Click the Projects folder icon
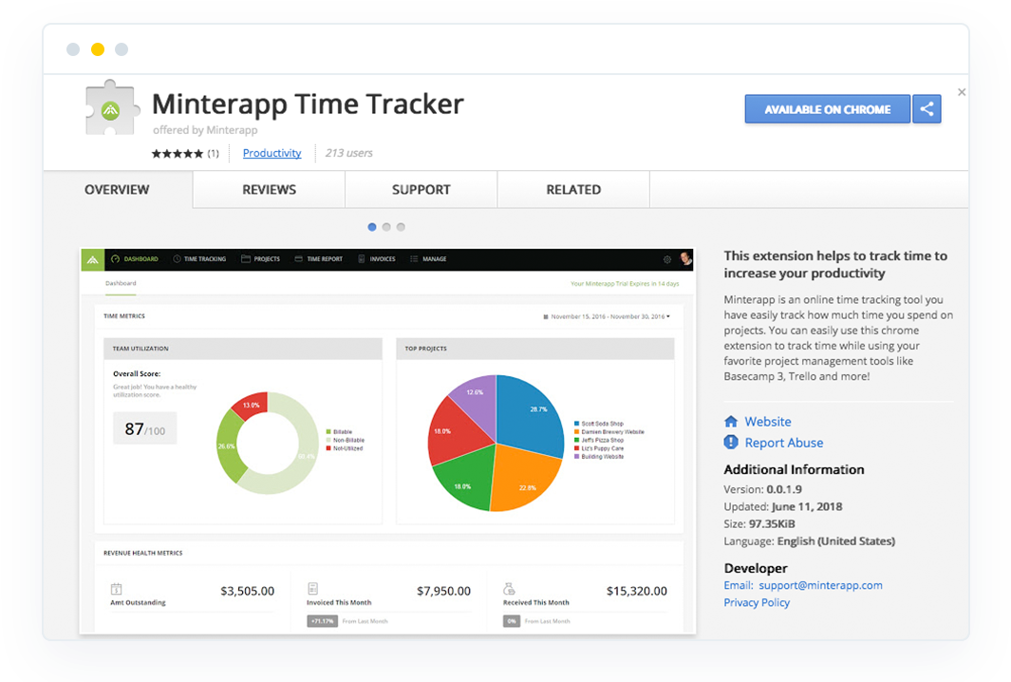Screen dimensions: 1011x682 (246, 258)
